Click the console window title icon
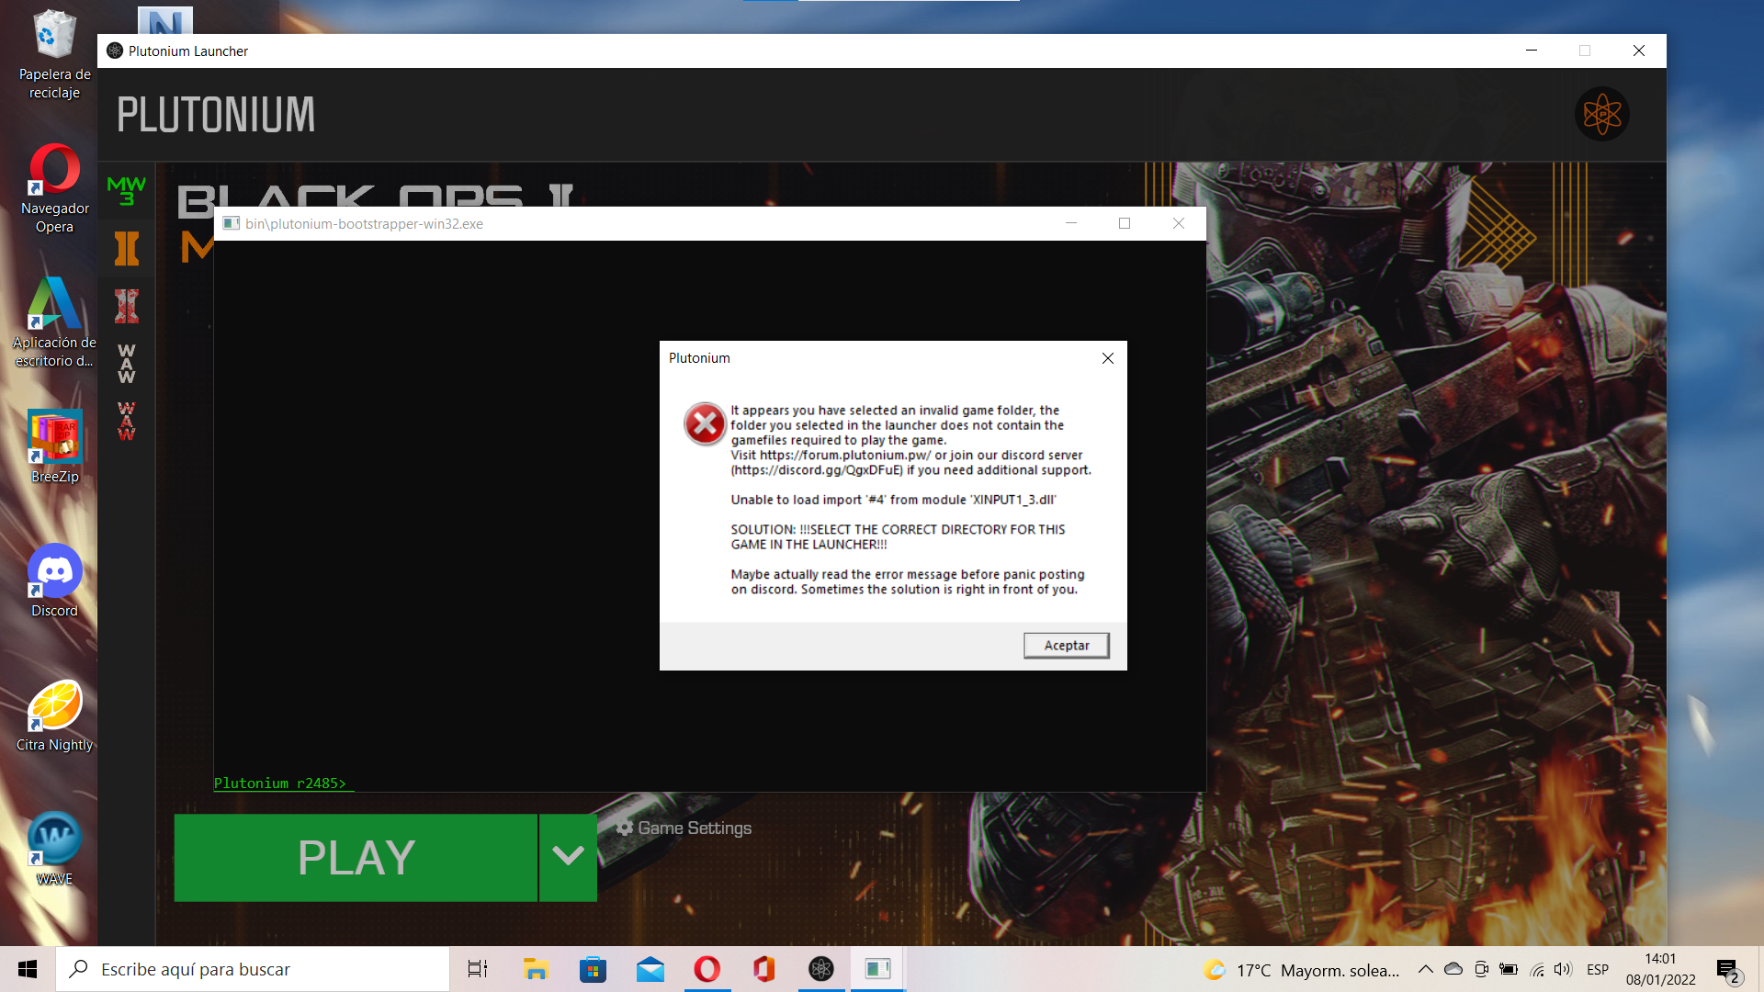 tap(232, 223)
